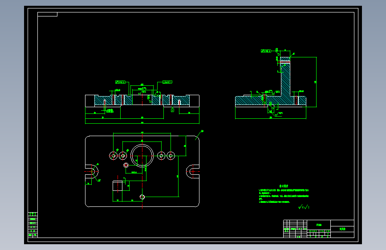The width and height of the screenshot is (386, 250).
Task: Click the left U-shaped slot of the plate
Action: pos(92,171)
